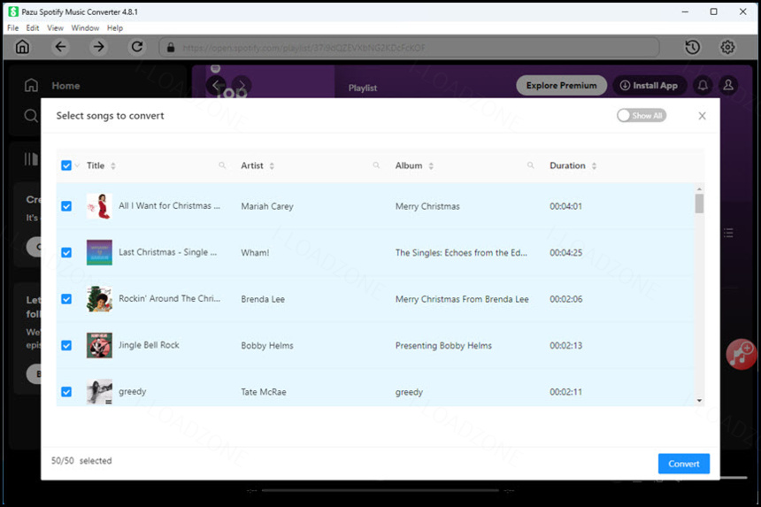Click the Last Christmas album thumbnail

pos(99,252)
